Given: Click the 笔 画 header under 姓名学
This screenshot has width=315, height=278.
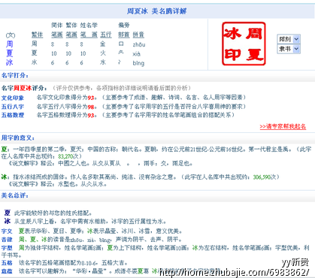Looking at the screenshot, I should [x=89, y=35].
